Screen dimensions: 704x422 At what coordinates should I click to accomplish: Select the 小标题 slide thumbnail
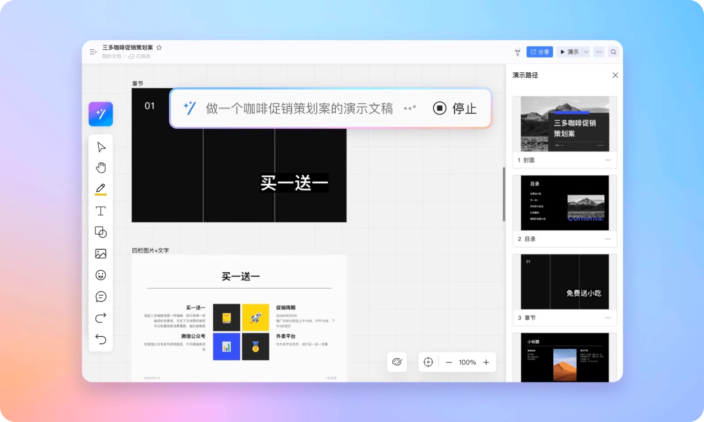[x=565, y=357]
